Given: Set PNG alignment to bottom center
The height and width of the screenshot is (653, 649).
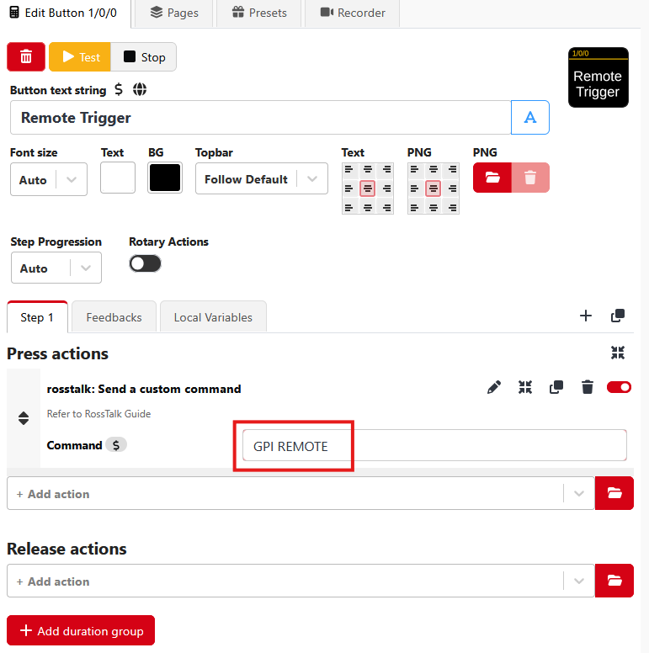Looking at the screenshot, I should point(434,207).
